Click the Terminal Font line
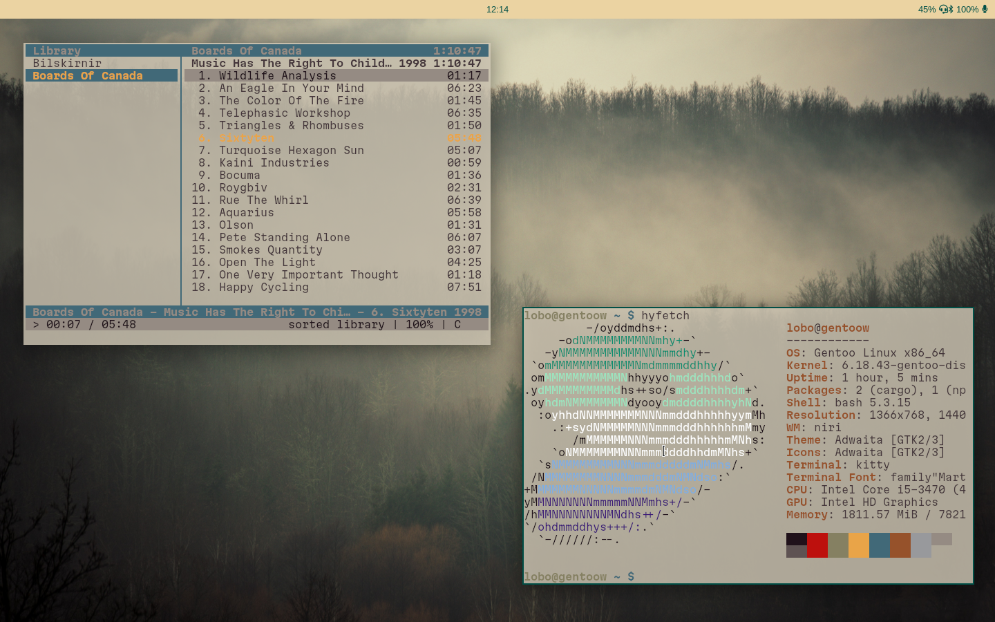Viewport: 995px width, 622px height. coord(876,477)
